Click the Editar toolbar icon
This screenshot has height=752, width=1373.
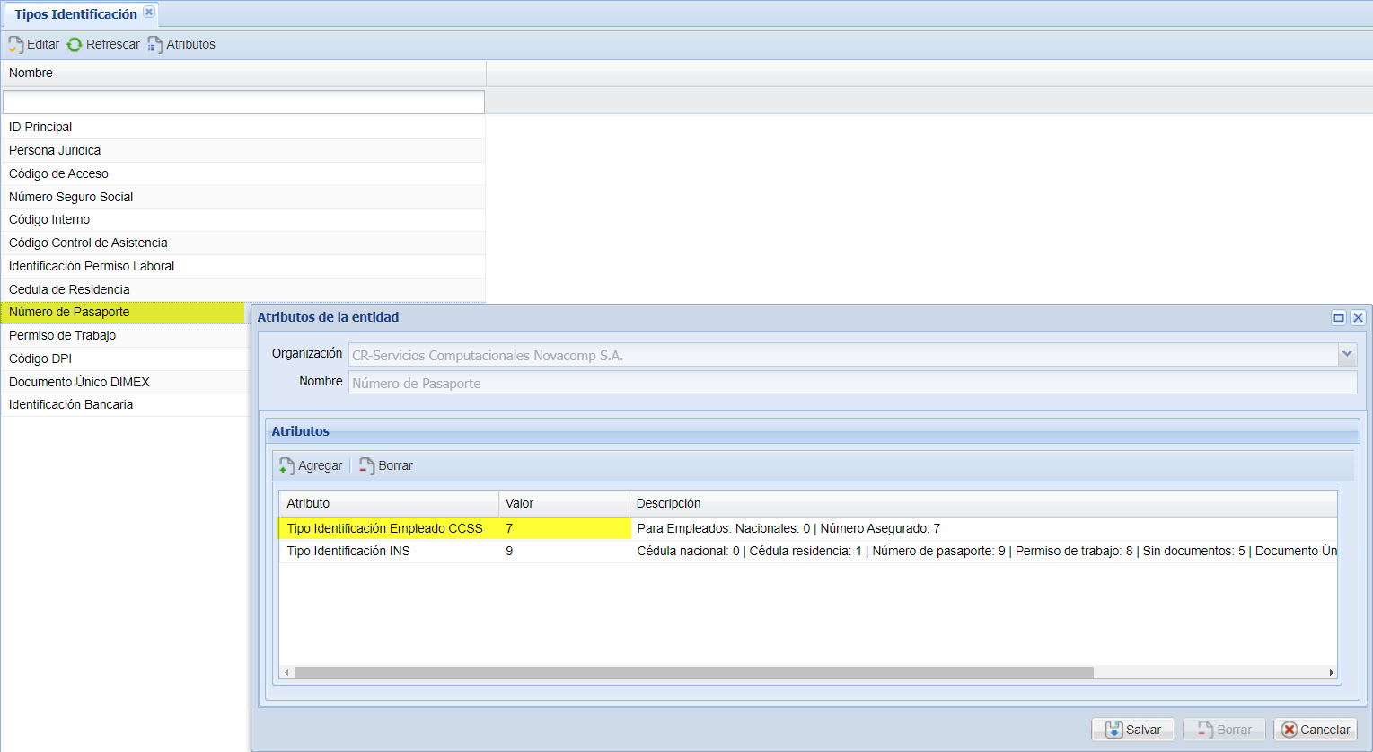[16, 44]
